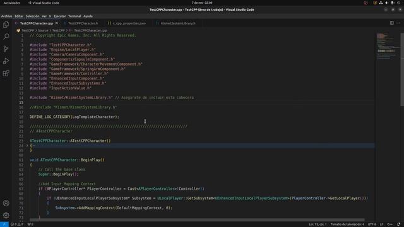Screen dimensions: 404x227
Task: Click the horizontal editor scrollbar
Action: [197, 220]
